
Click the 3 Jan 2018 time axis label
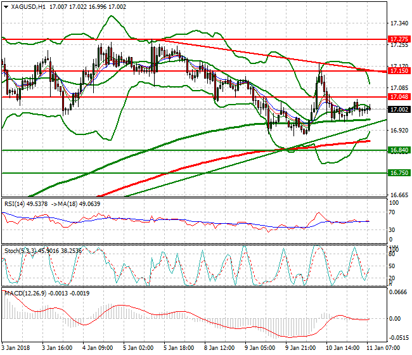pyautogui.click(x=15, y=348)
